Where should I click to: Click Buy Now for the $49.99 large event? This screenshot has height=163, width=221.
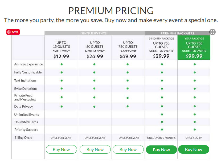128,149
